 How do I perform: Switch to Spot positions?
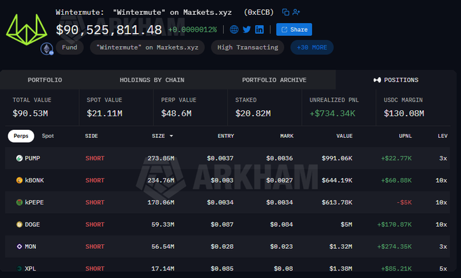(47, 136)
